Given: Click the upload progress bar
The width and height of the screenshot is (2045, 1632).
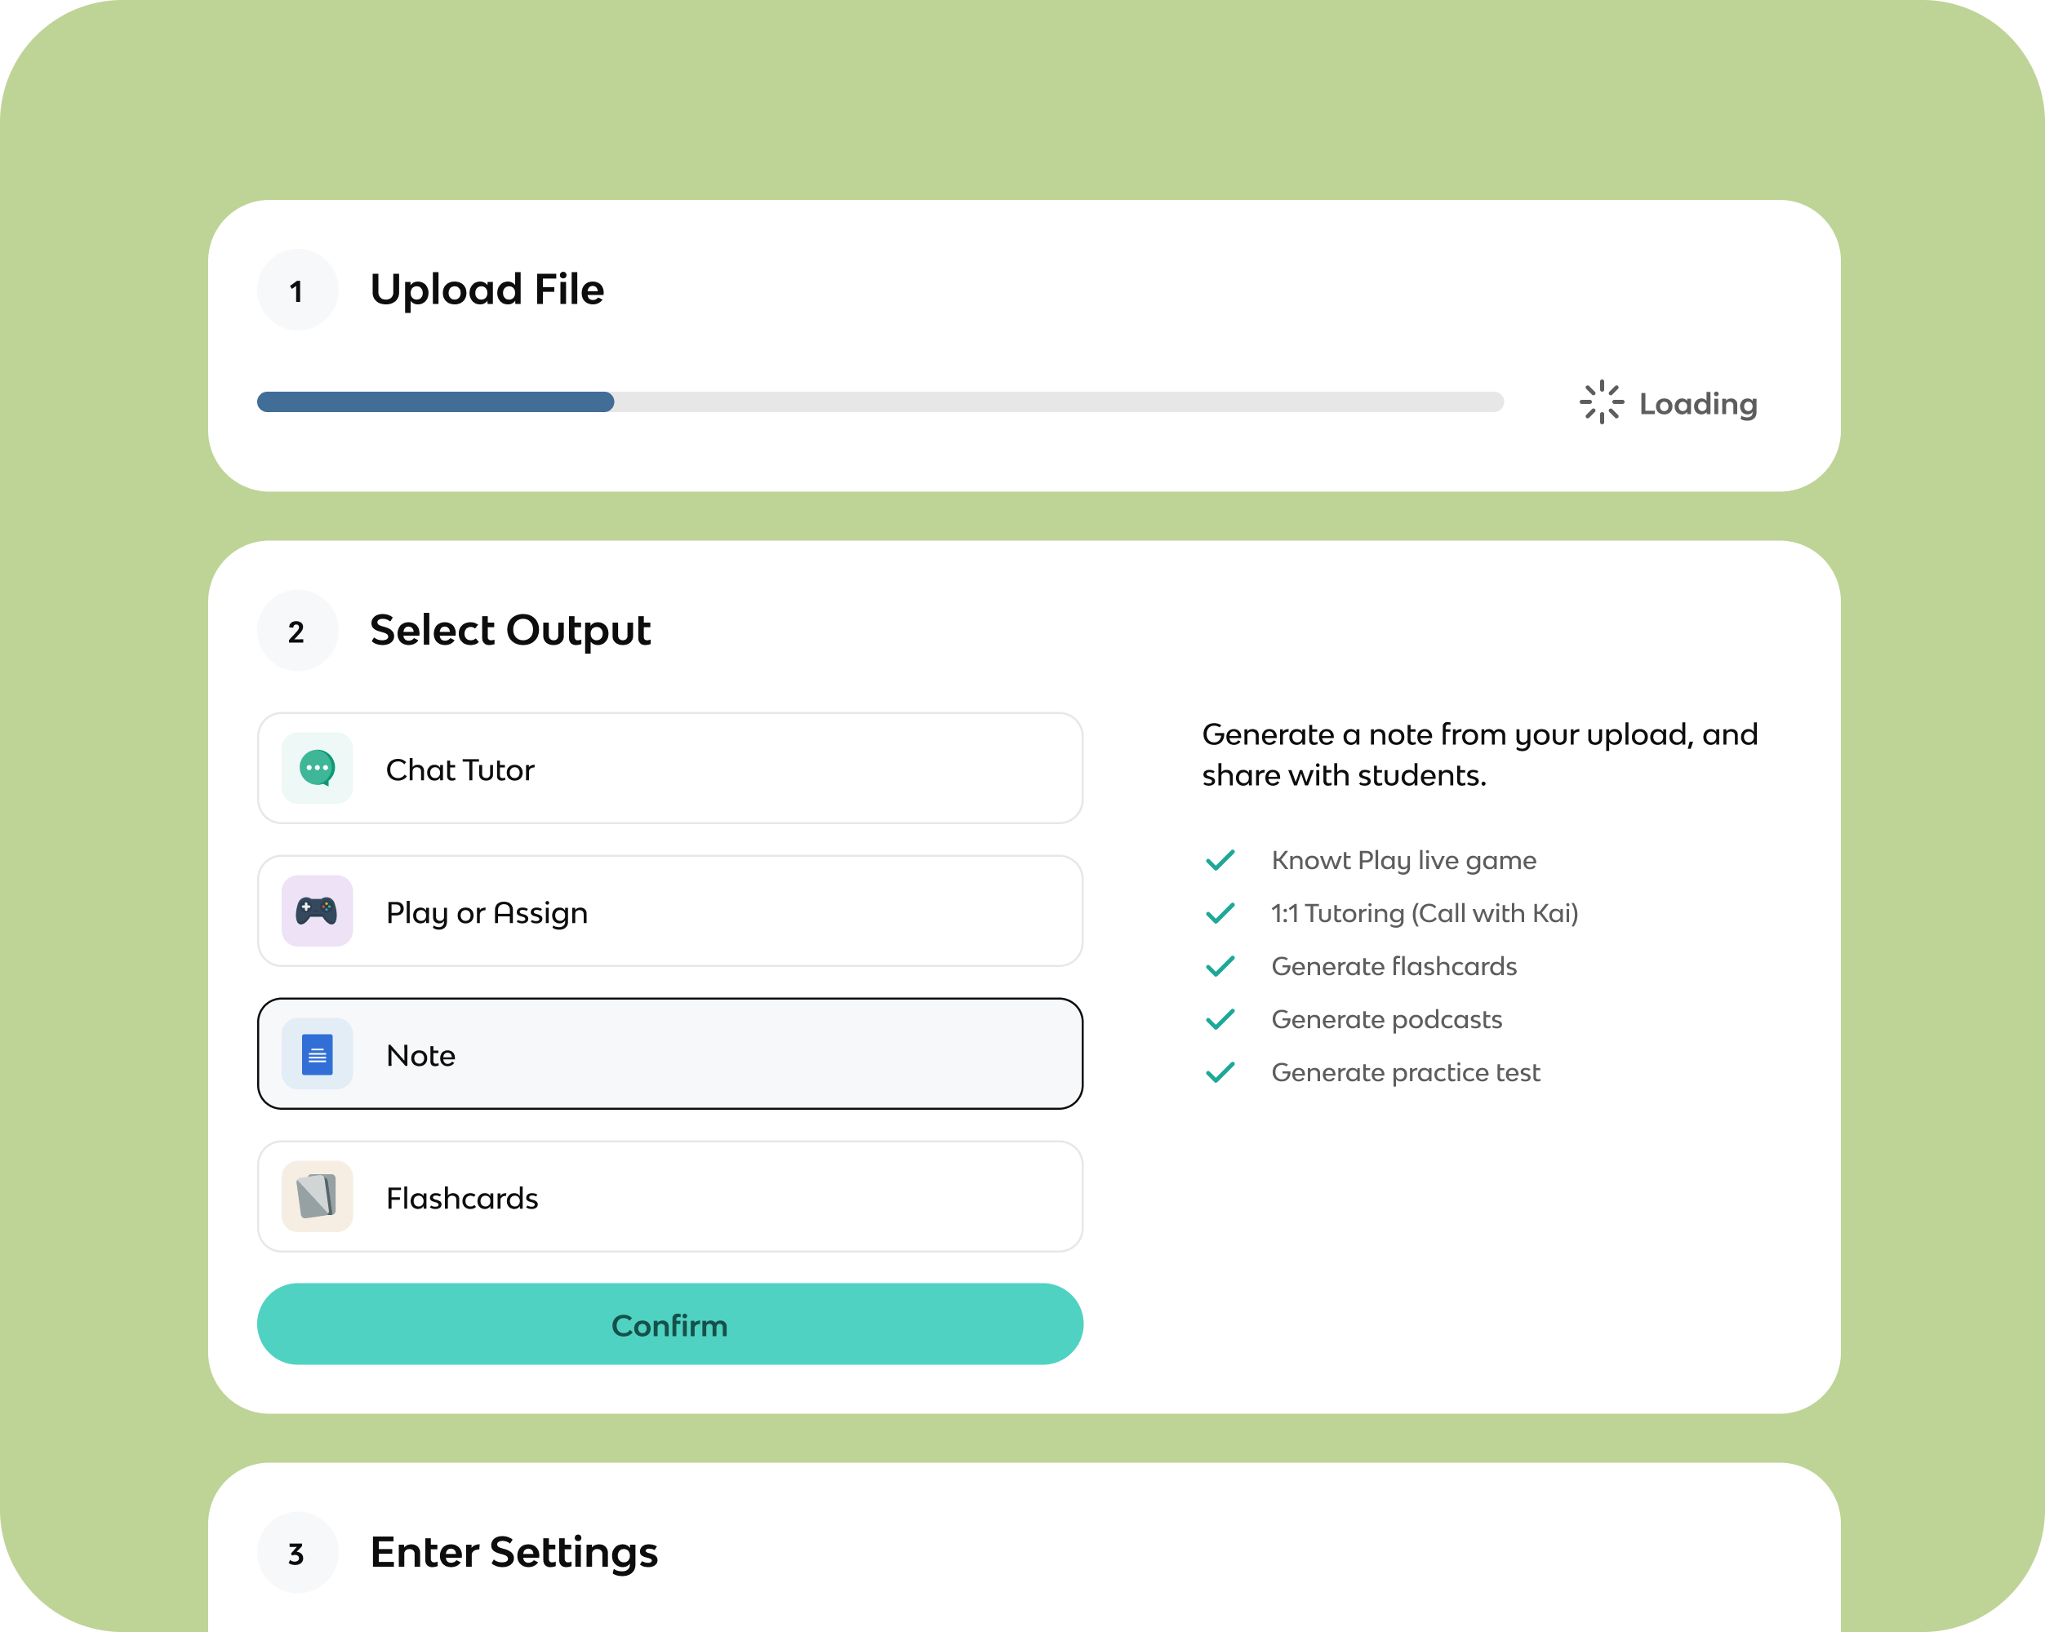Looking at the screenshot, I should click(x=880, y=402).
